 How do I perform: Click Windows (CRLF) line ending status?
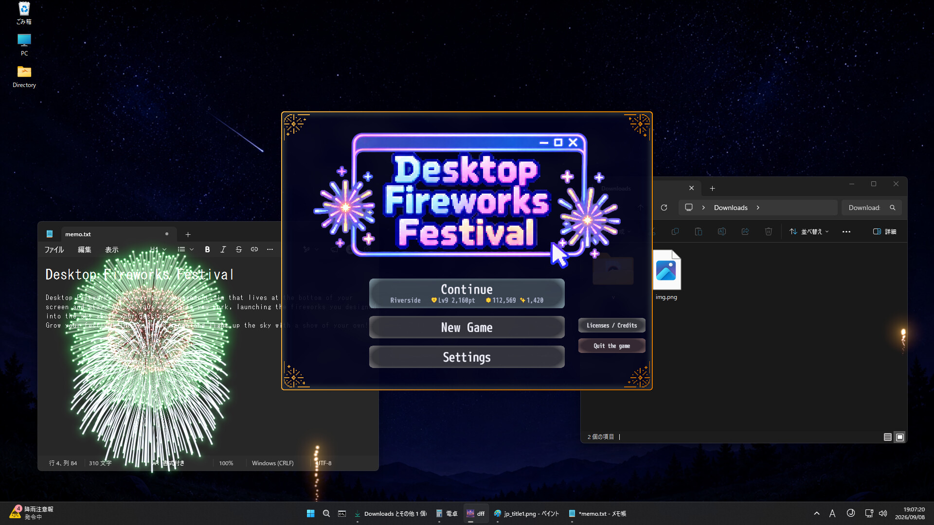[272, 463]
